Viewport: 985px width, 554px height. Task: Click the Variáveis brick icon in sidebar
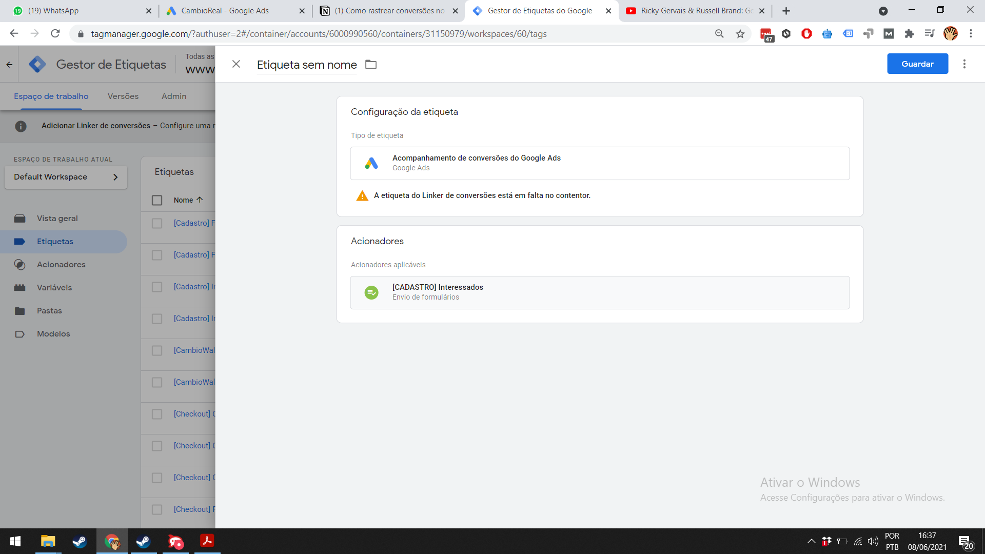[19, 288]
